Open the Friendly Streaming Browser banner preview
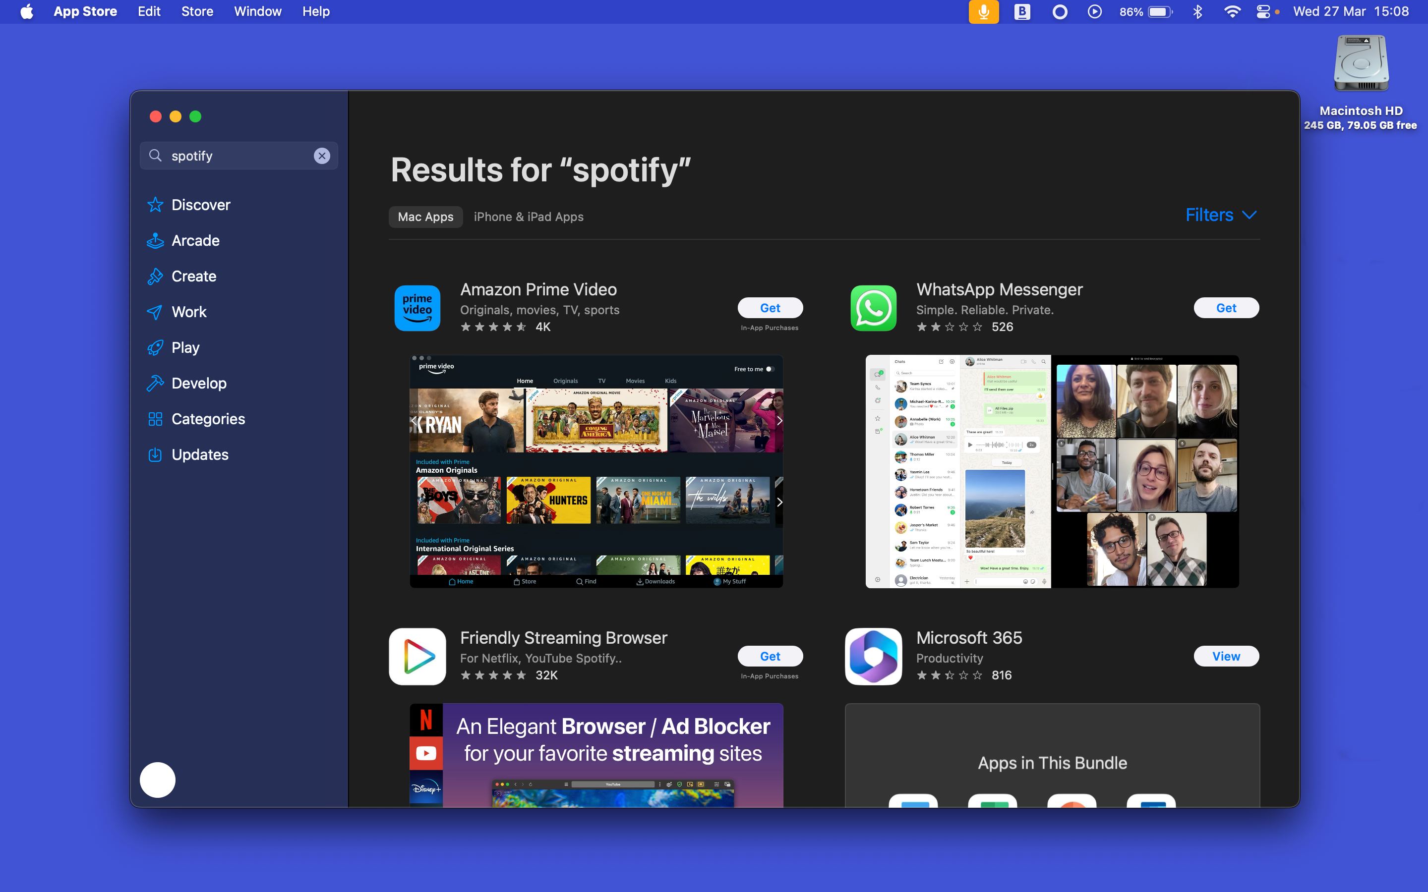The width and height of the screenshot is (1428, 892). point(596,755)
